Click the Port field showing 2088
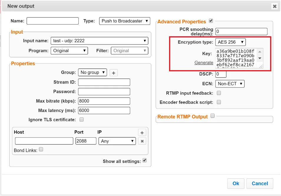This screenshot has width=281, height=196. (86, 141)
